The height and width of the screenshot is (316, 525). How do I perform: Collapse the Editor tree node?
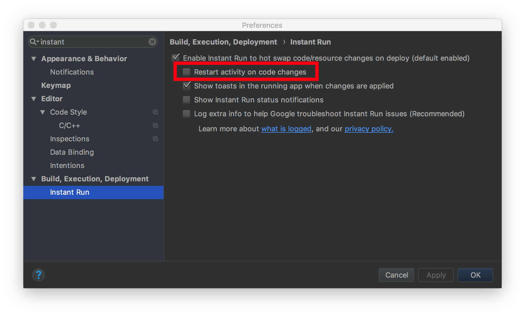34,99
